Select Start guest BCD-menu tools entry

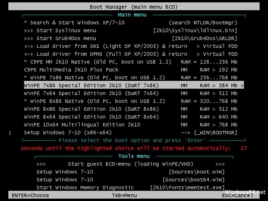pos(131,164)
